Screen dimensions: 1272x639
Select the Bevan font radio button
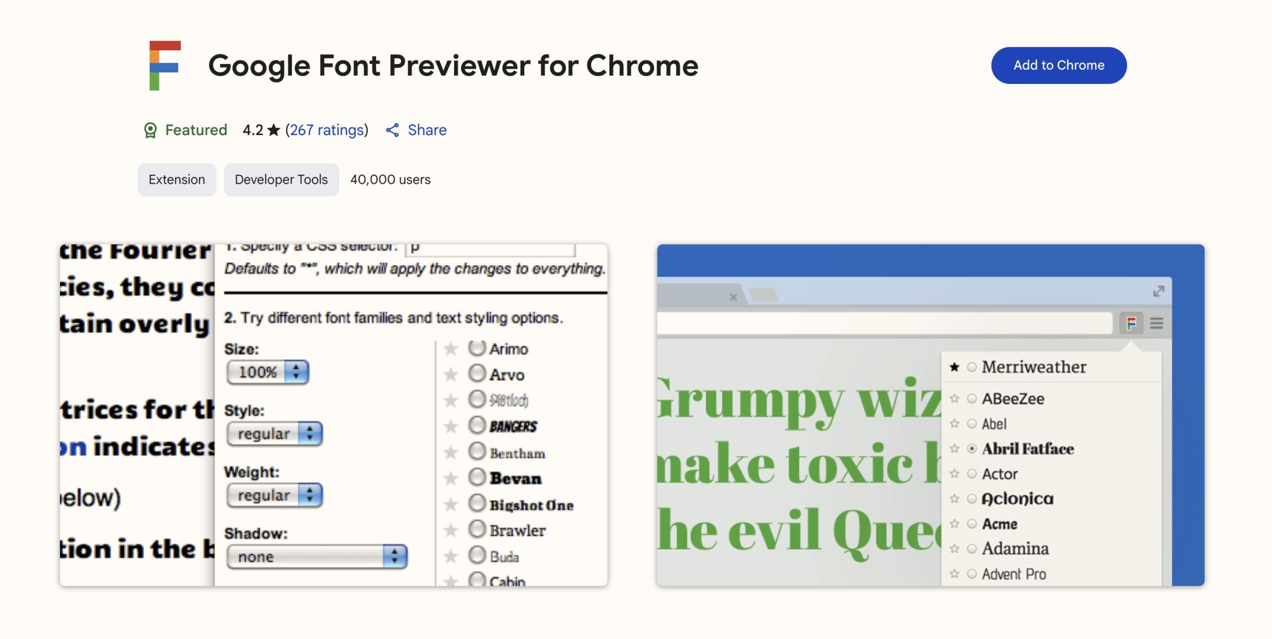(477, 477)
